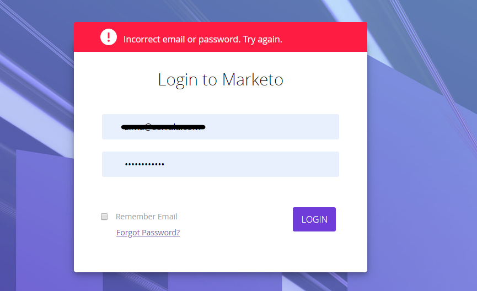Image resolution: width=477 pixels, height=291 pixels.
Task: Tick the Remember Email checkbox
Action: [104, 217]
